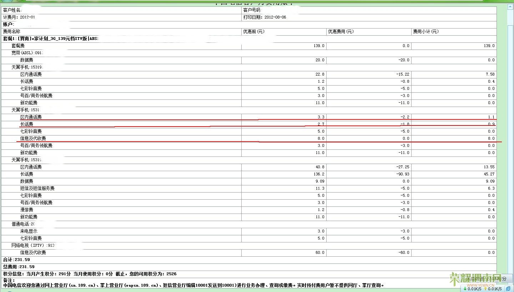Image resolution: width=514 pixels, height=292 pixels.
Task: Click the 40.8 local call fee value
Action: (x=320, y=167)
